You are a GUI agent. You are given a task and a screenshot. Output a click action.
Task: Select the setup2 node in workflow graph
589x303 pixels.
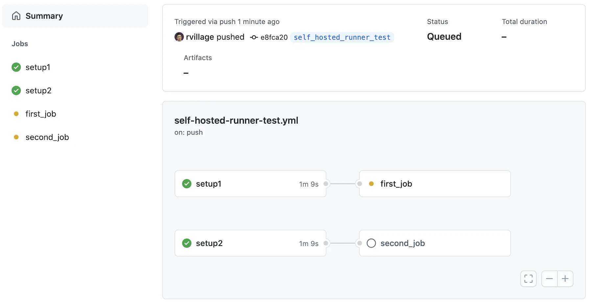(x=250, y=243)
